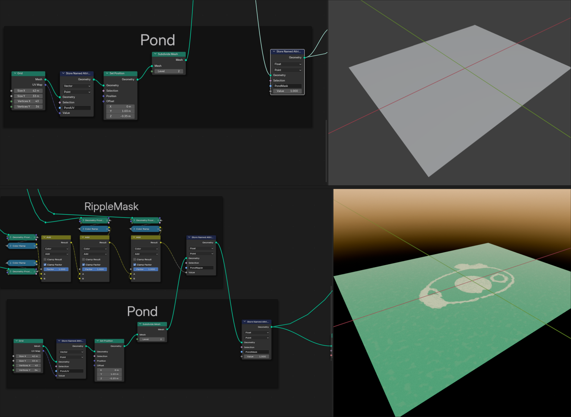Click the B input socket on middle Add node
This screenshot has height=417, width=571.
pyautogui.click(x=80, y=279)
